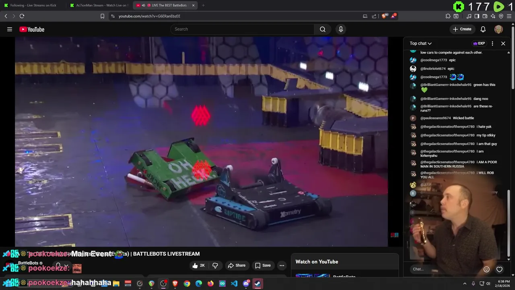Switch to the Ac7ionMan Stream tab

tap(99, 5)
